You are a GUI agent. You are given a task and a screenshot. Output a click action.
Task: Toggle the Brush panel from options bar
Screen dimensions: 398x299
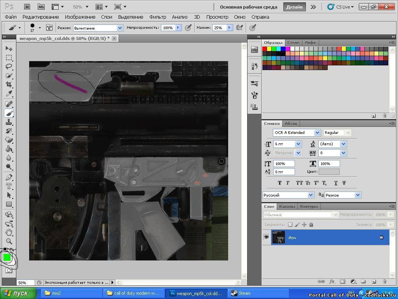(49, 28)
